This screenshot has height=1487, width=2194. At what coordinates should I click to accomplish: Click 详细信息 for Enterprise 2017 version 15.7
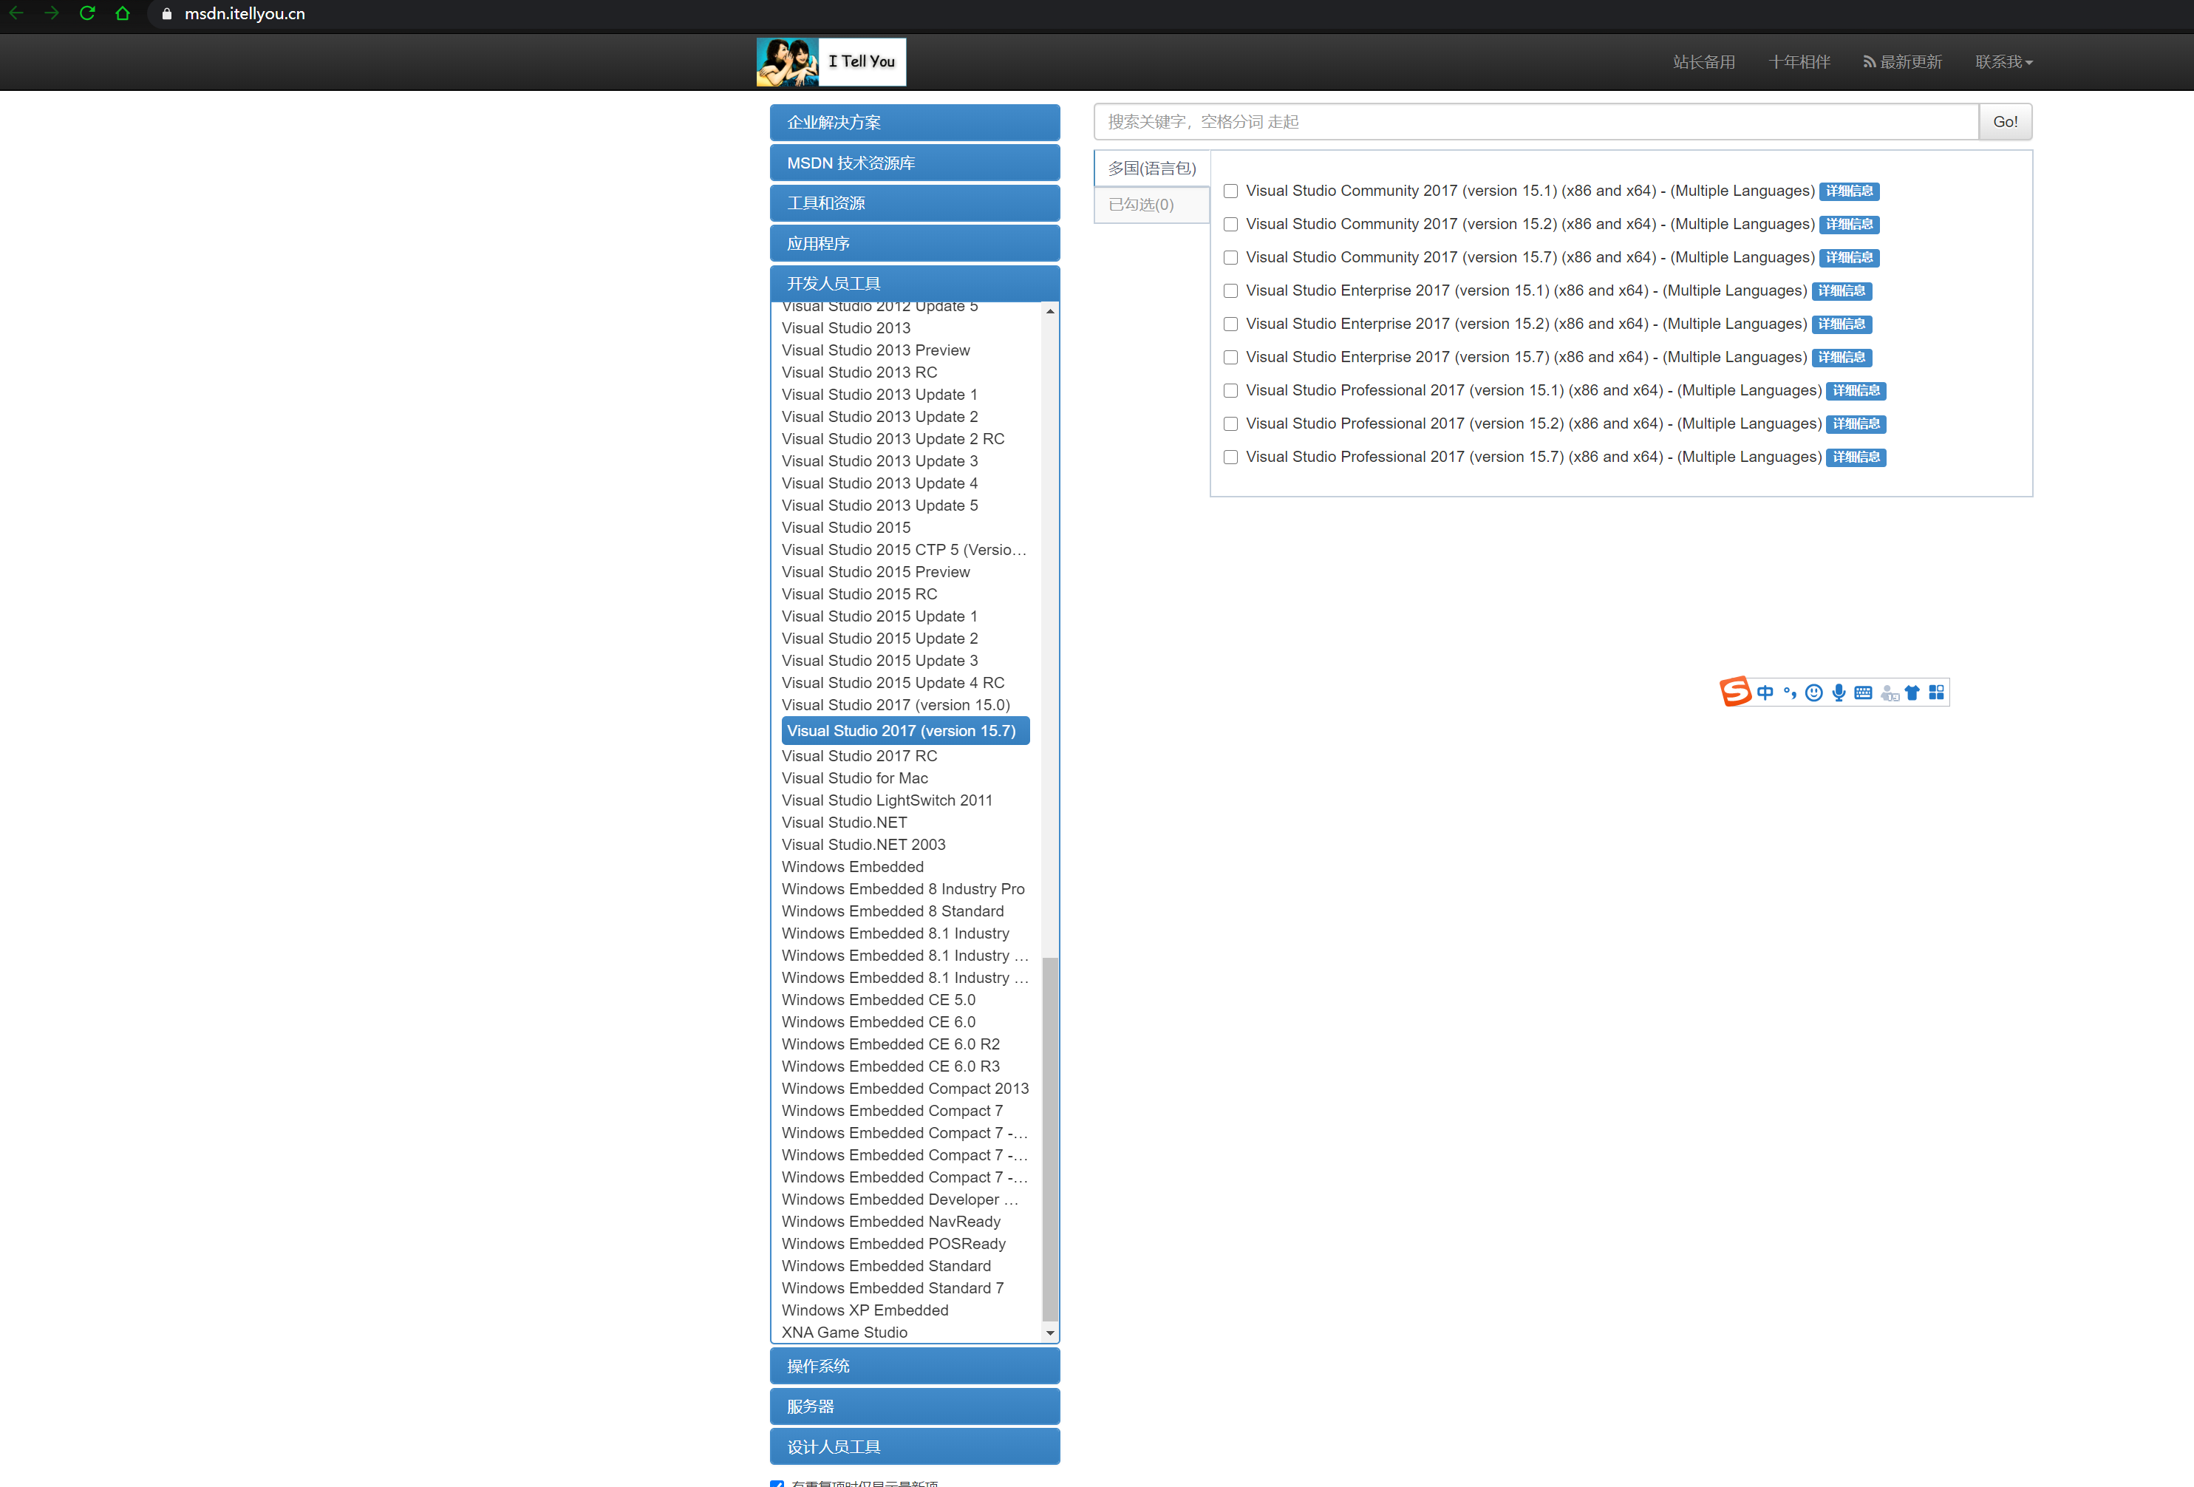pyautogui.click(x=1841, y=358)
